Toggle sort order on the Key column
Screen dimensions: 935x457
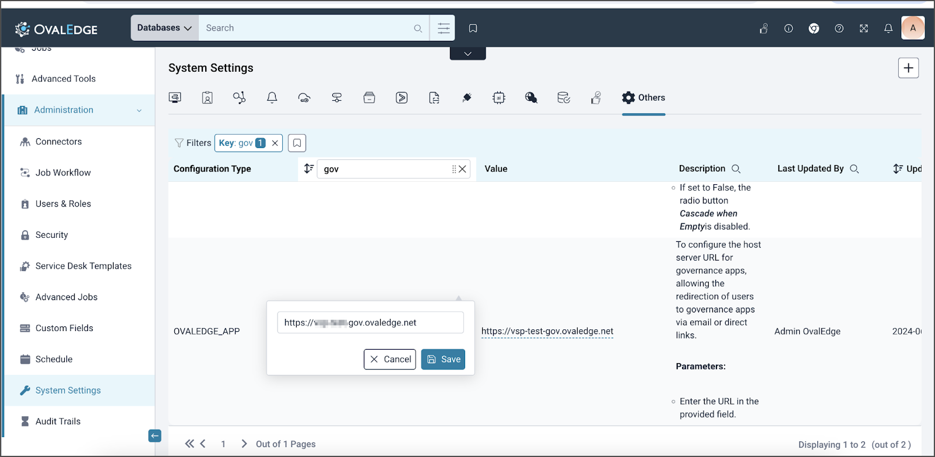pos(309,168)
